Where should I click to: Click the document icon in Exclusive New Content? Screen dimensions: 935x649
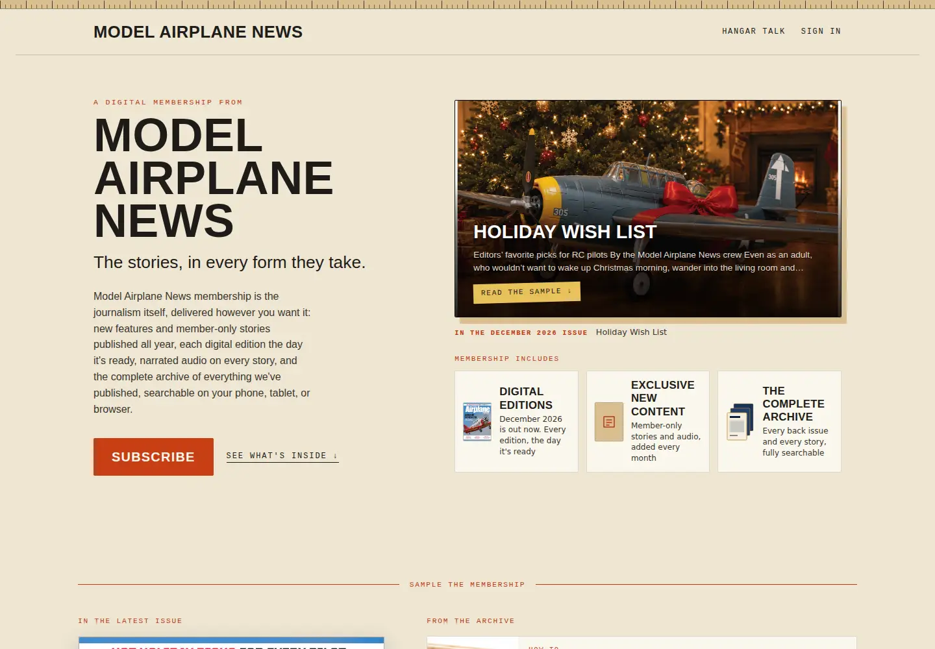[x=609, y=422]
